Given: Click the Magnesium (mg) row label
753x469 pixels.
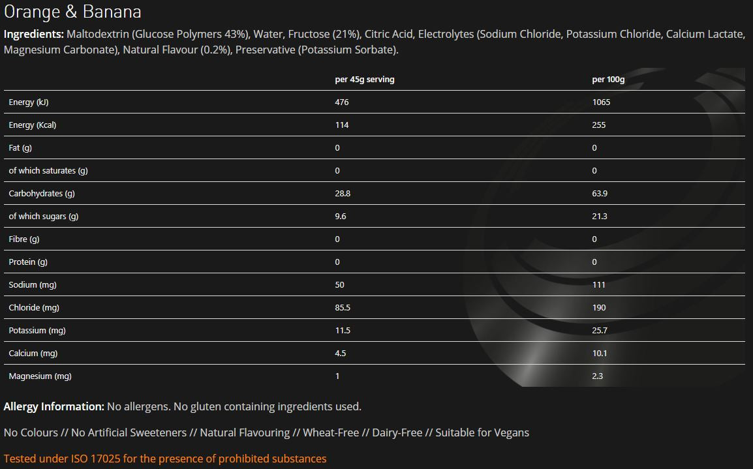Looking at the screenshot, I should click(40, 376).
